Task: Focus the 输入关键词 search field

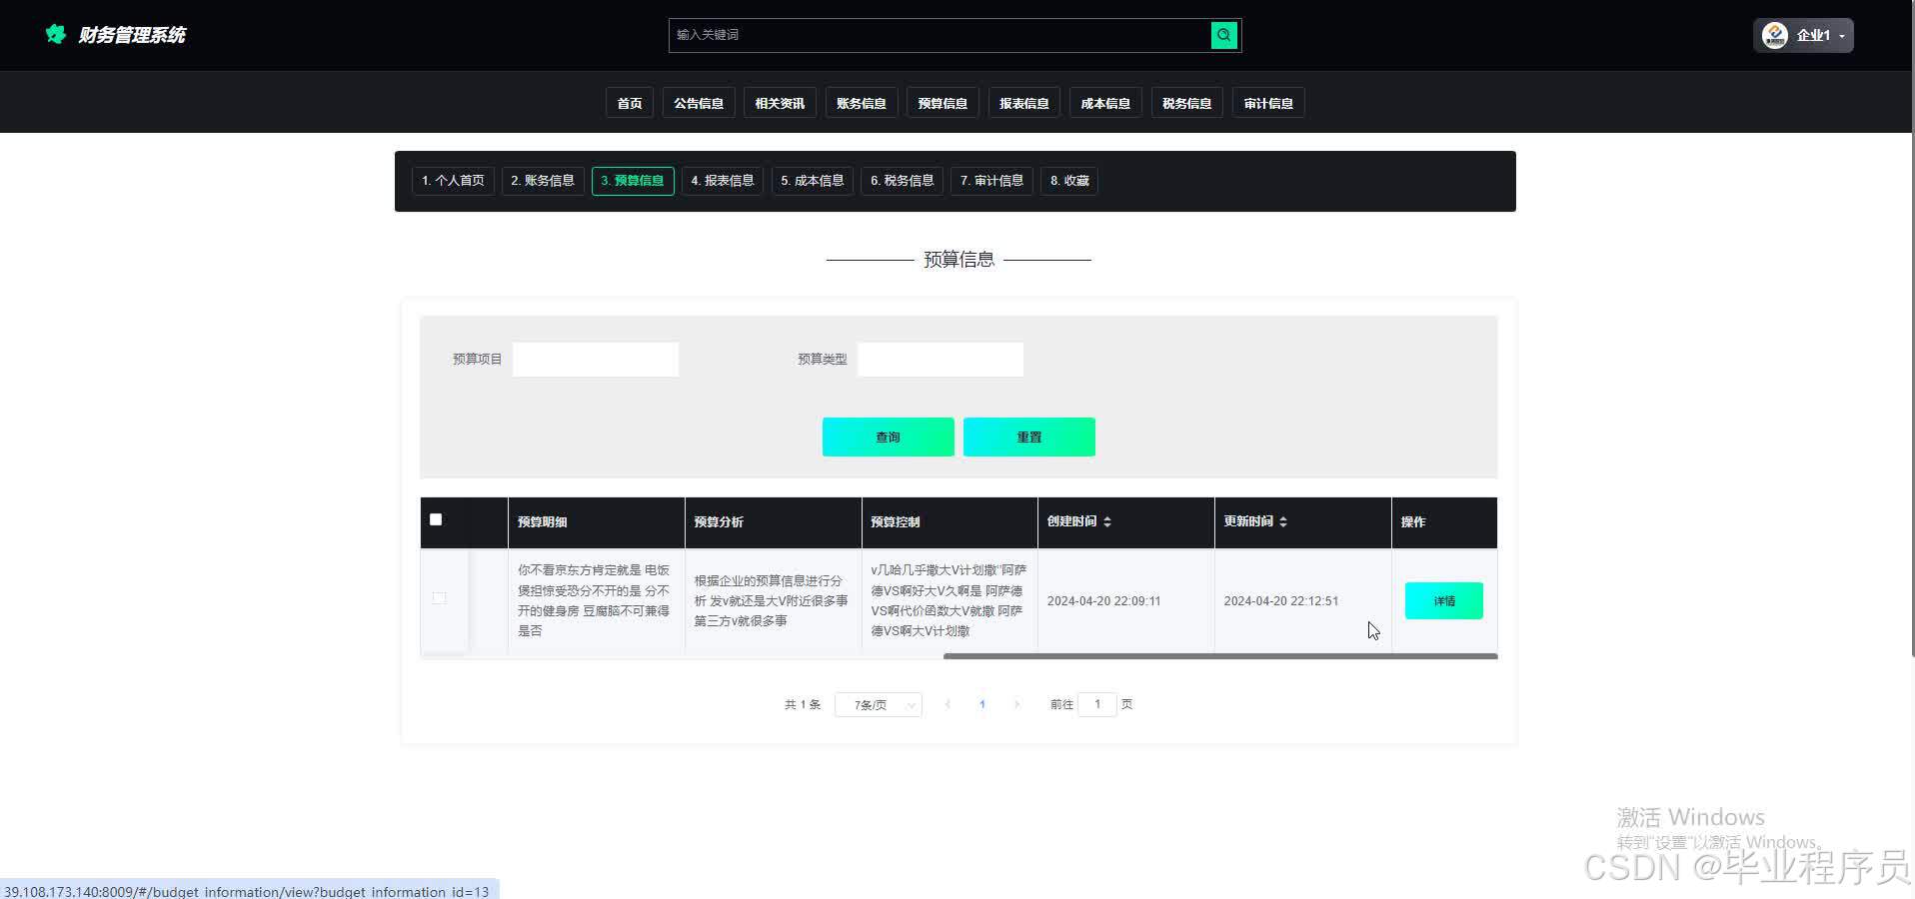Action: (940, 35)
